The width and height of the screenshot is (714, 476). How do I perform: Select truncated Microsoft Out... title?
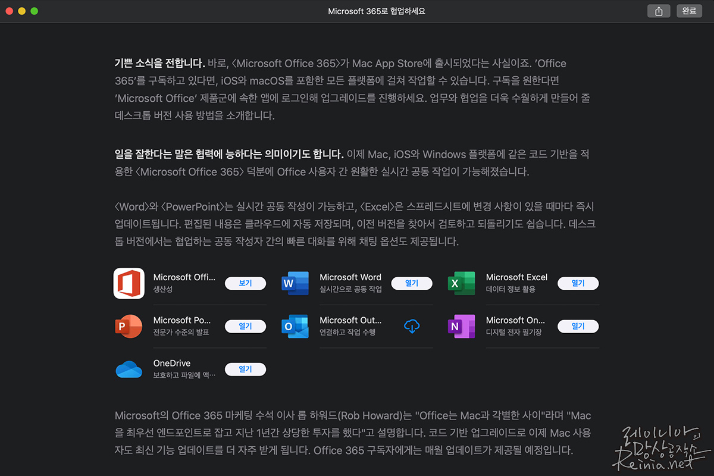(350, 320)
